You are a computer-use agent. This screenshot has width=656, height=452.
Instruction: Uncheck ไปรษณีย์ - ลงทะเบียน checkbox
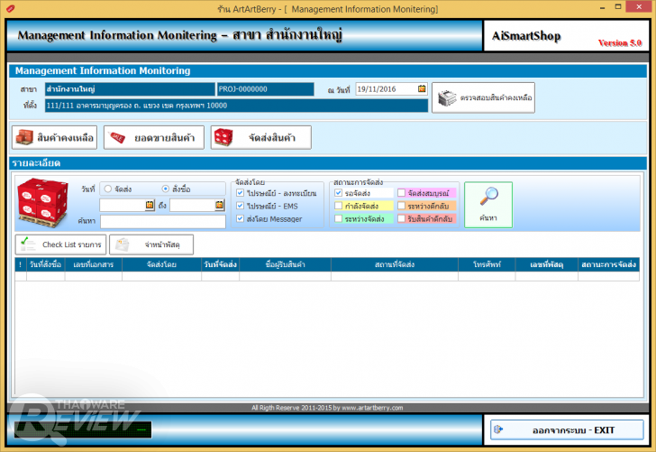[240, 193]
